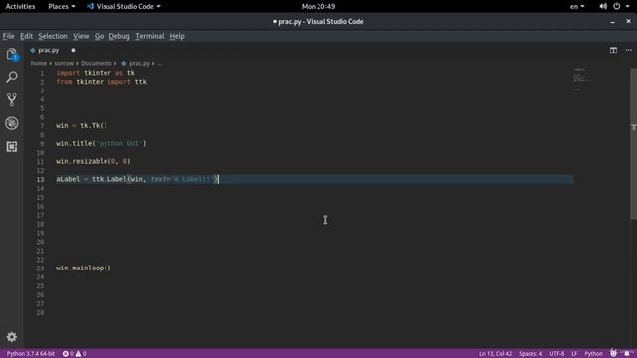Open the Debug view icon

tap(12, 123)
